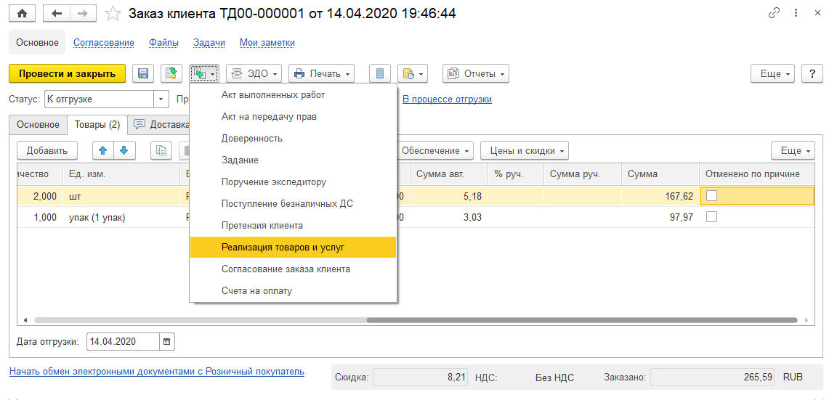Choose Акт на передачу прав
837x400 pixels.
click(293, 117)
